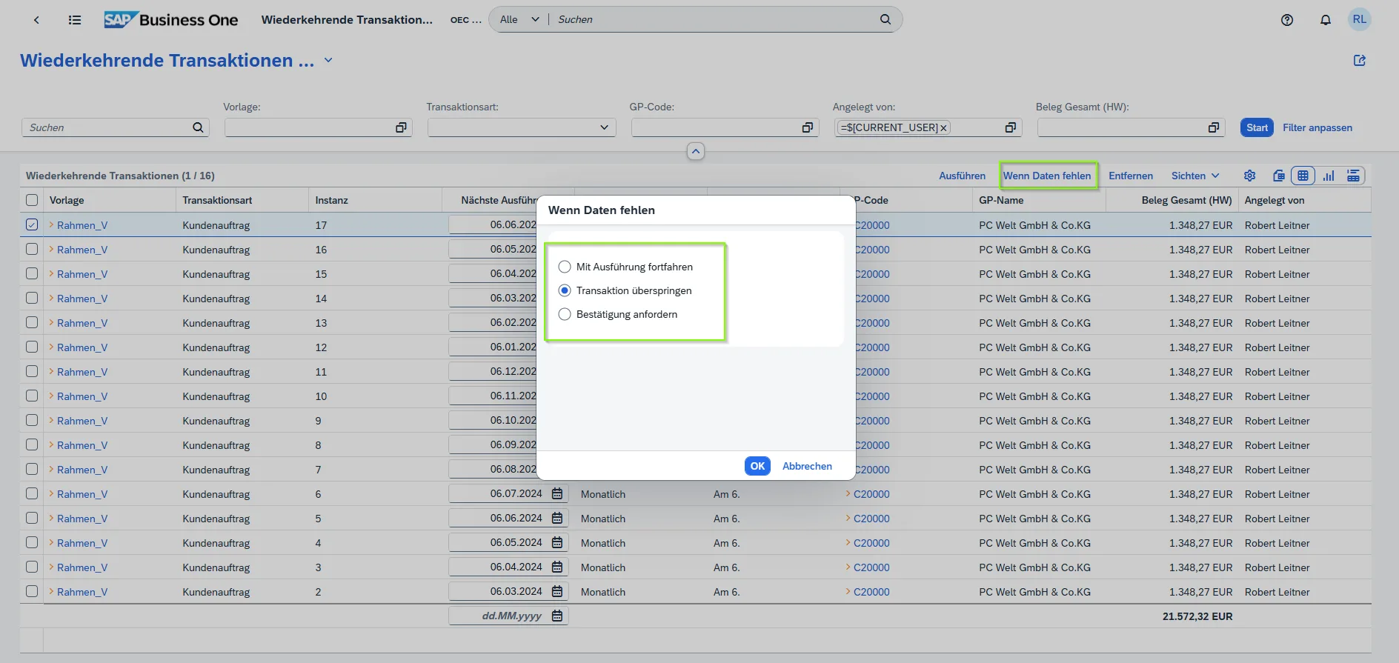Check the row checkbox for instance 16
The height and width of the screenshot is (663, 1399).
pyautogui.click(x=32, y=249)
